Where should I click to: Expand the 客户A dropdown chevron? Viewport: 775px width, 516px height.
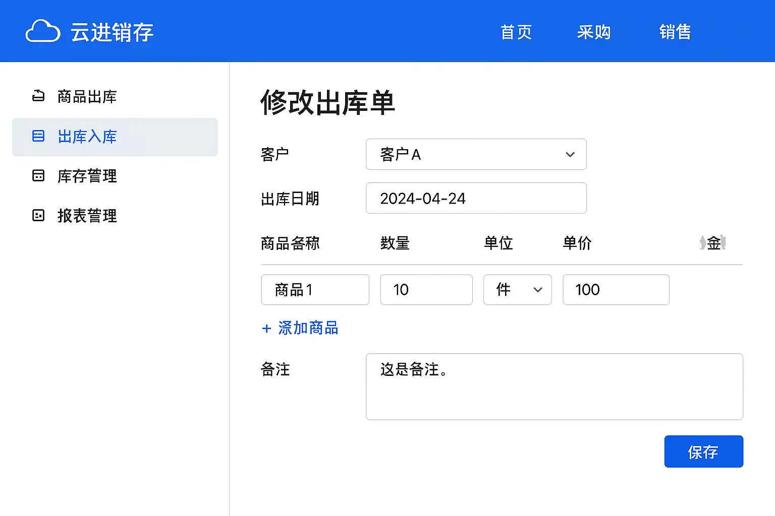570,154
